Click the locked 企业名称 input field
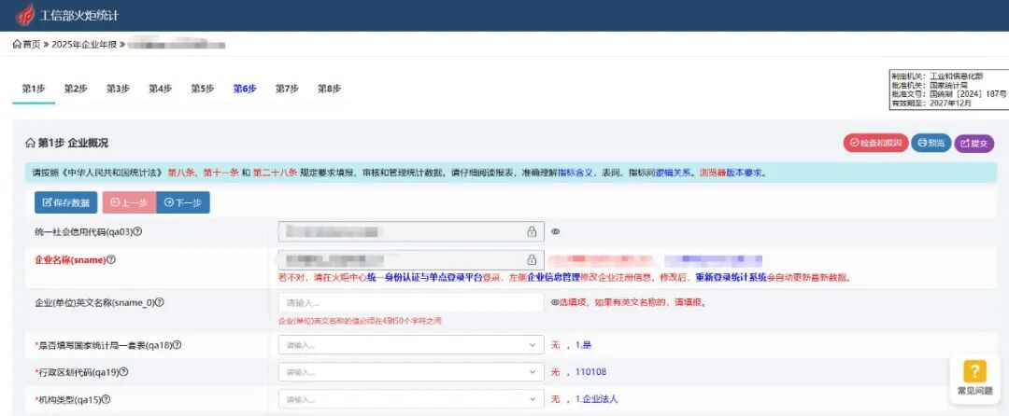 411,260
